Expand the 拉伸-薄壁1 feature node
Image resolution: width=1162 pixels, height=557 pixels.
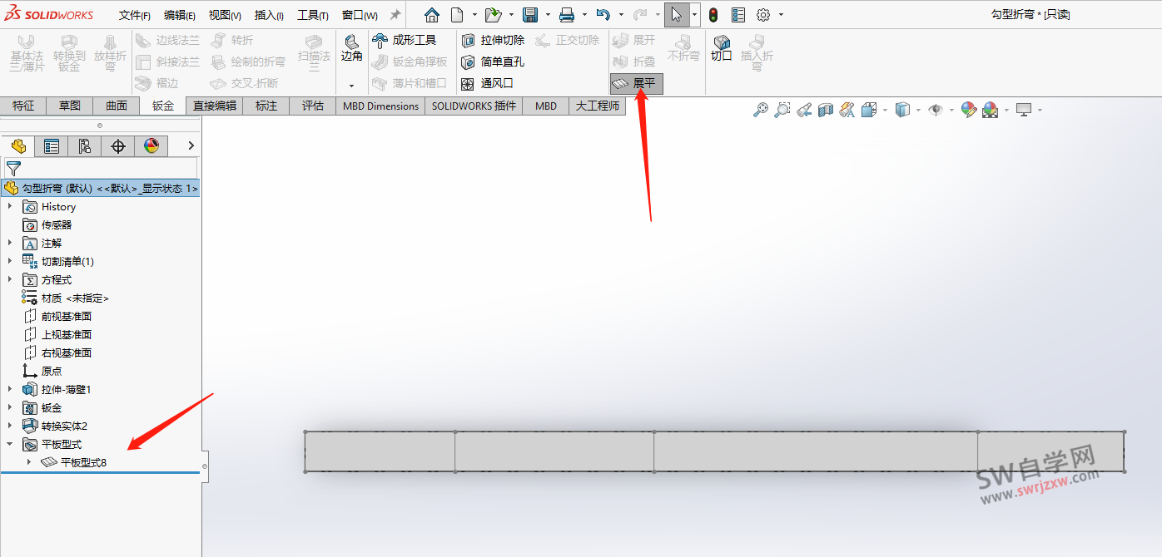coord(10,388)
